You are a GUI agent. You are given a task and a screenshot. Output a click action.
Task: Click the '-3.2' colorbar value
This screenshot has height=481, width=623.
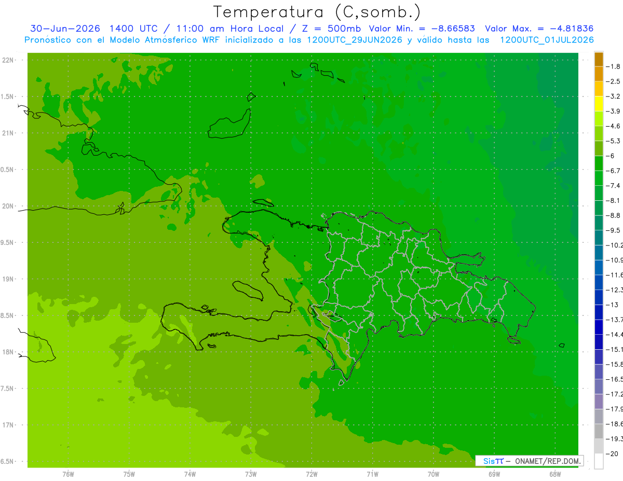(x=613, y=97)
